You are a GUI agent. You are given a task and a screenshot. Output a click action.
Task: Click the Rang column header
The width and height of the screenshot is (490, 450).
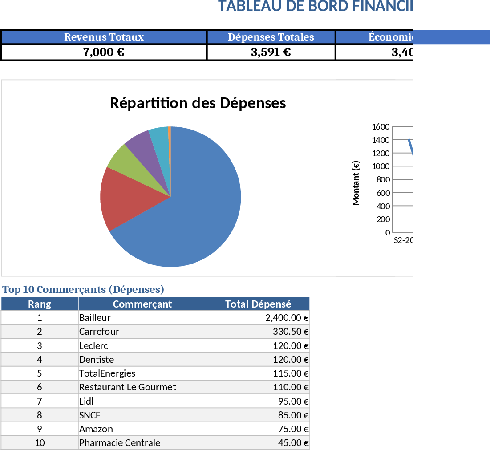point(40,304)
